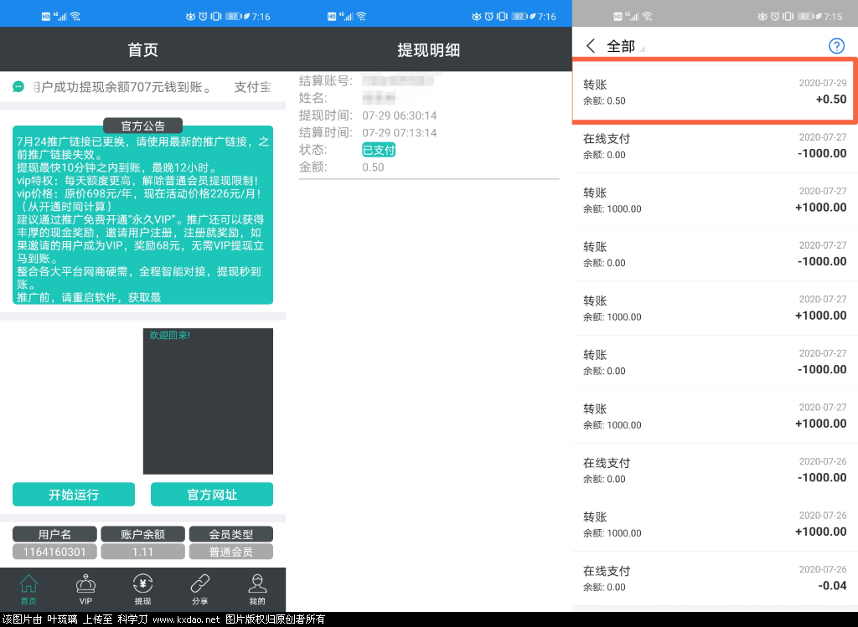Viewport: 858px width, 627px height.
Task: Open the 我的 profile icon
Action: coord(257,588)
